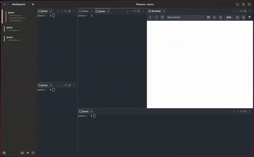
Task: Focus the about:blank address field
Action: pos(185,17)
